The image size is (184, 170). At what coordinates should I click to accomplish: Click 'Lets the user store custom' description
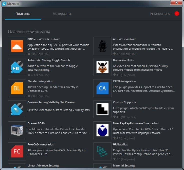pos(58,110)
